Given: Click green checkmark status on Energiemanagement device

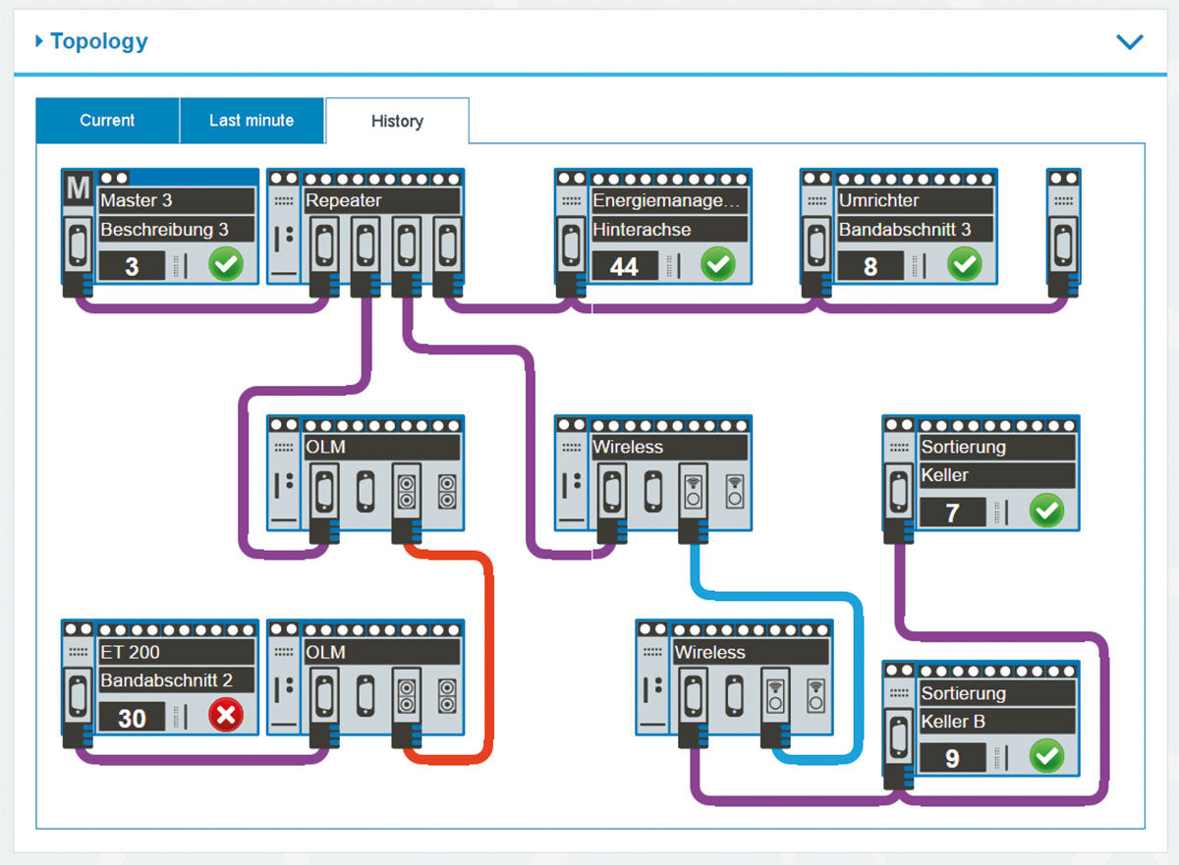Looking at the screenshot, I should tap(717, 264).
